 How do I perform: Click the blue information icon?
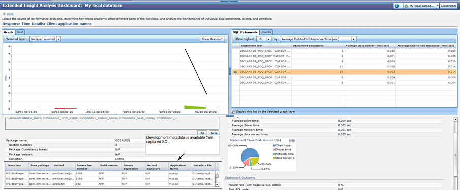397,6
